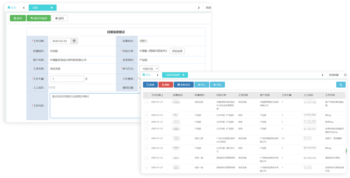Viewport: 350px width, 178px height.
Task: Click the 项目选择 button
Action: coord(177,51)
